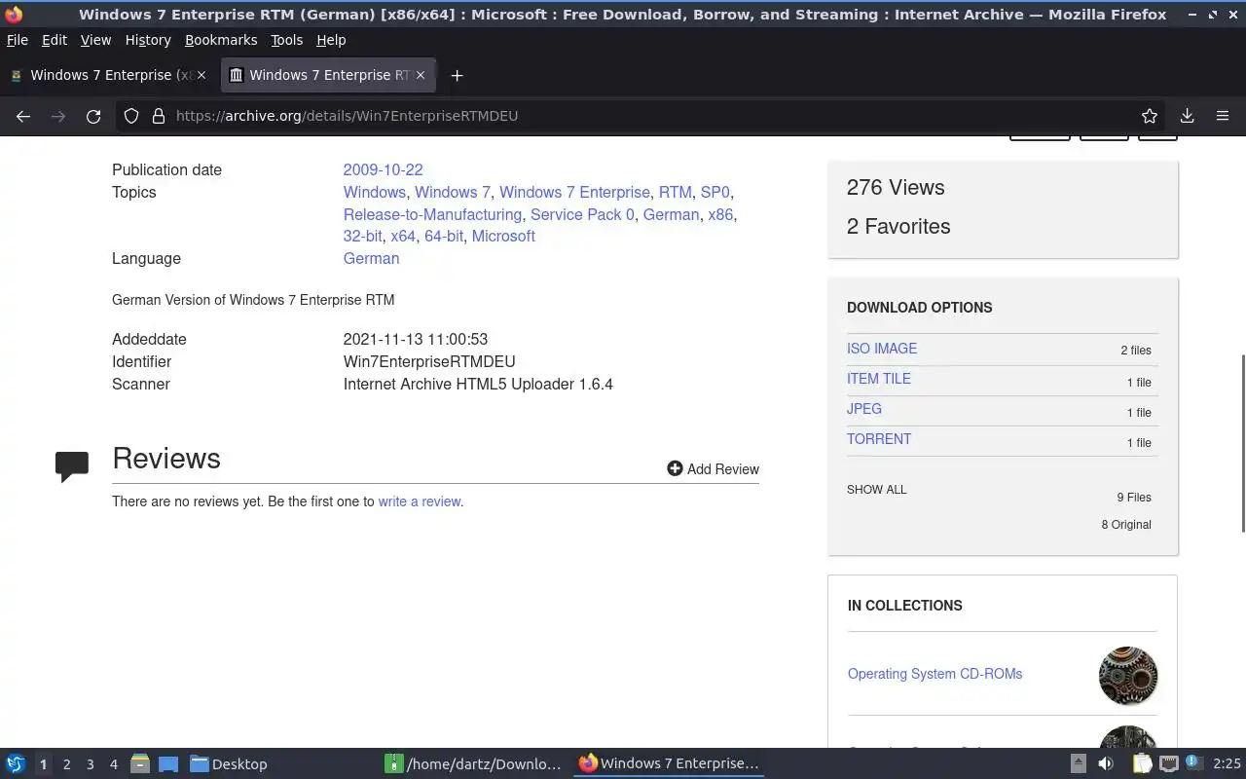Close the active archive.org tab
The width and height of the screenshot is (1246, 779).
(421, 75)
